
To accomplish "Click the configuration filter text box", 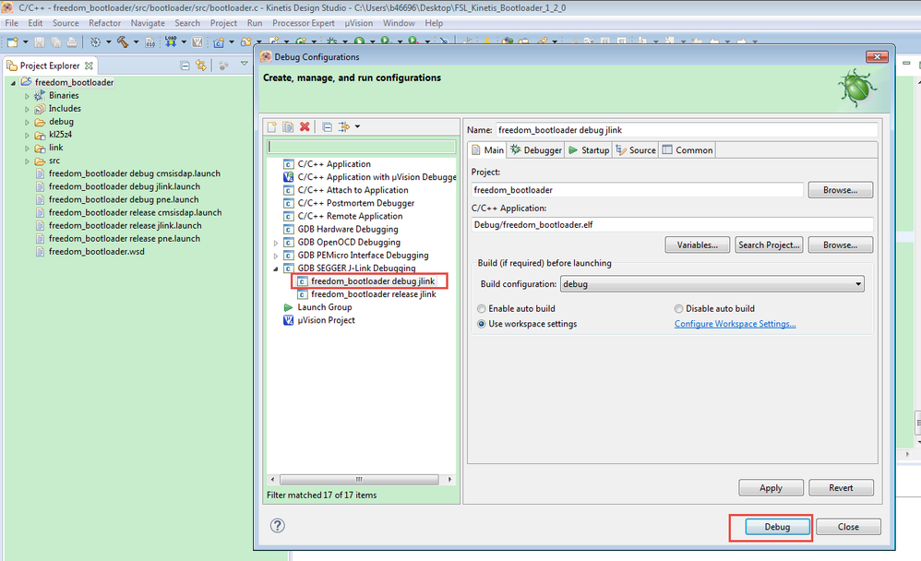I will 361,147.
